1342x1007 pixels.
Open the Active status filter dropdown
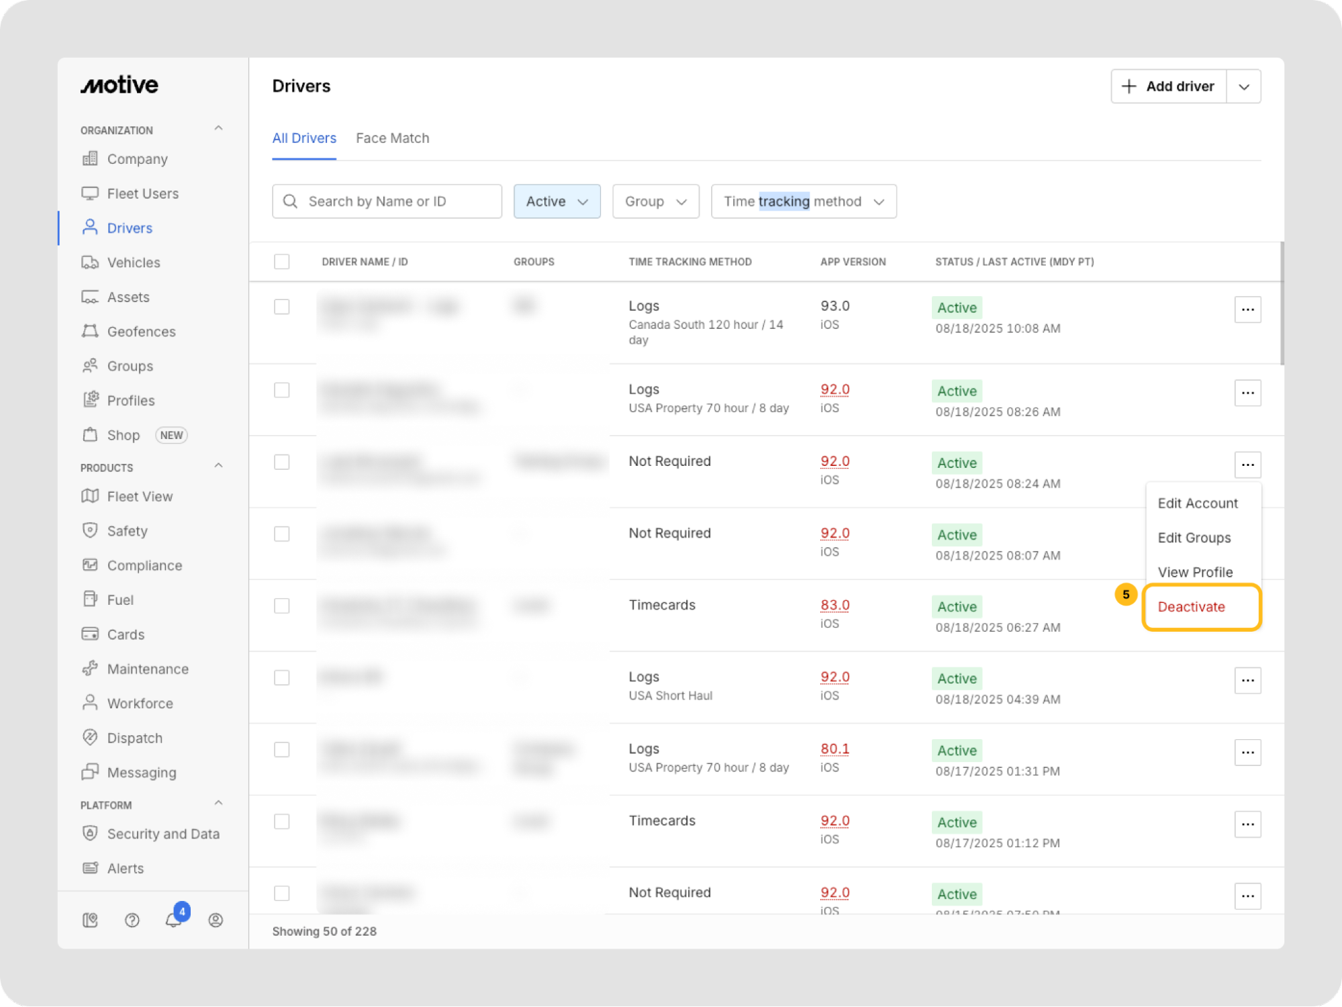click(x=557, y=201)
